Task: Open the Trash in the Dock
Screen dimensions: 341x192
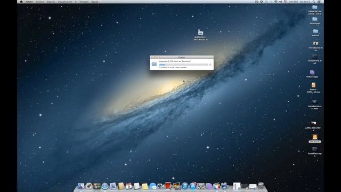Action: (261, 186)
